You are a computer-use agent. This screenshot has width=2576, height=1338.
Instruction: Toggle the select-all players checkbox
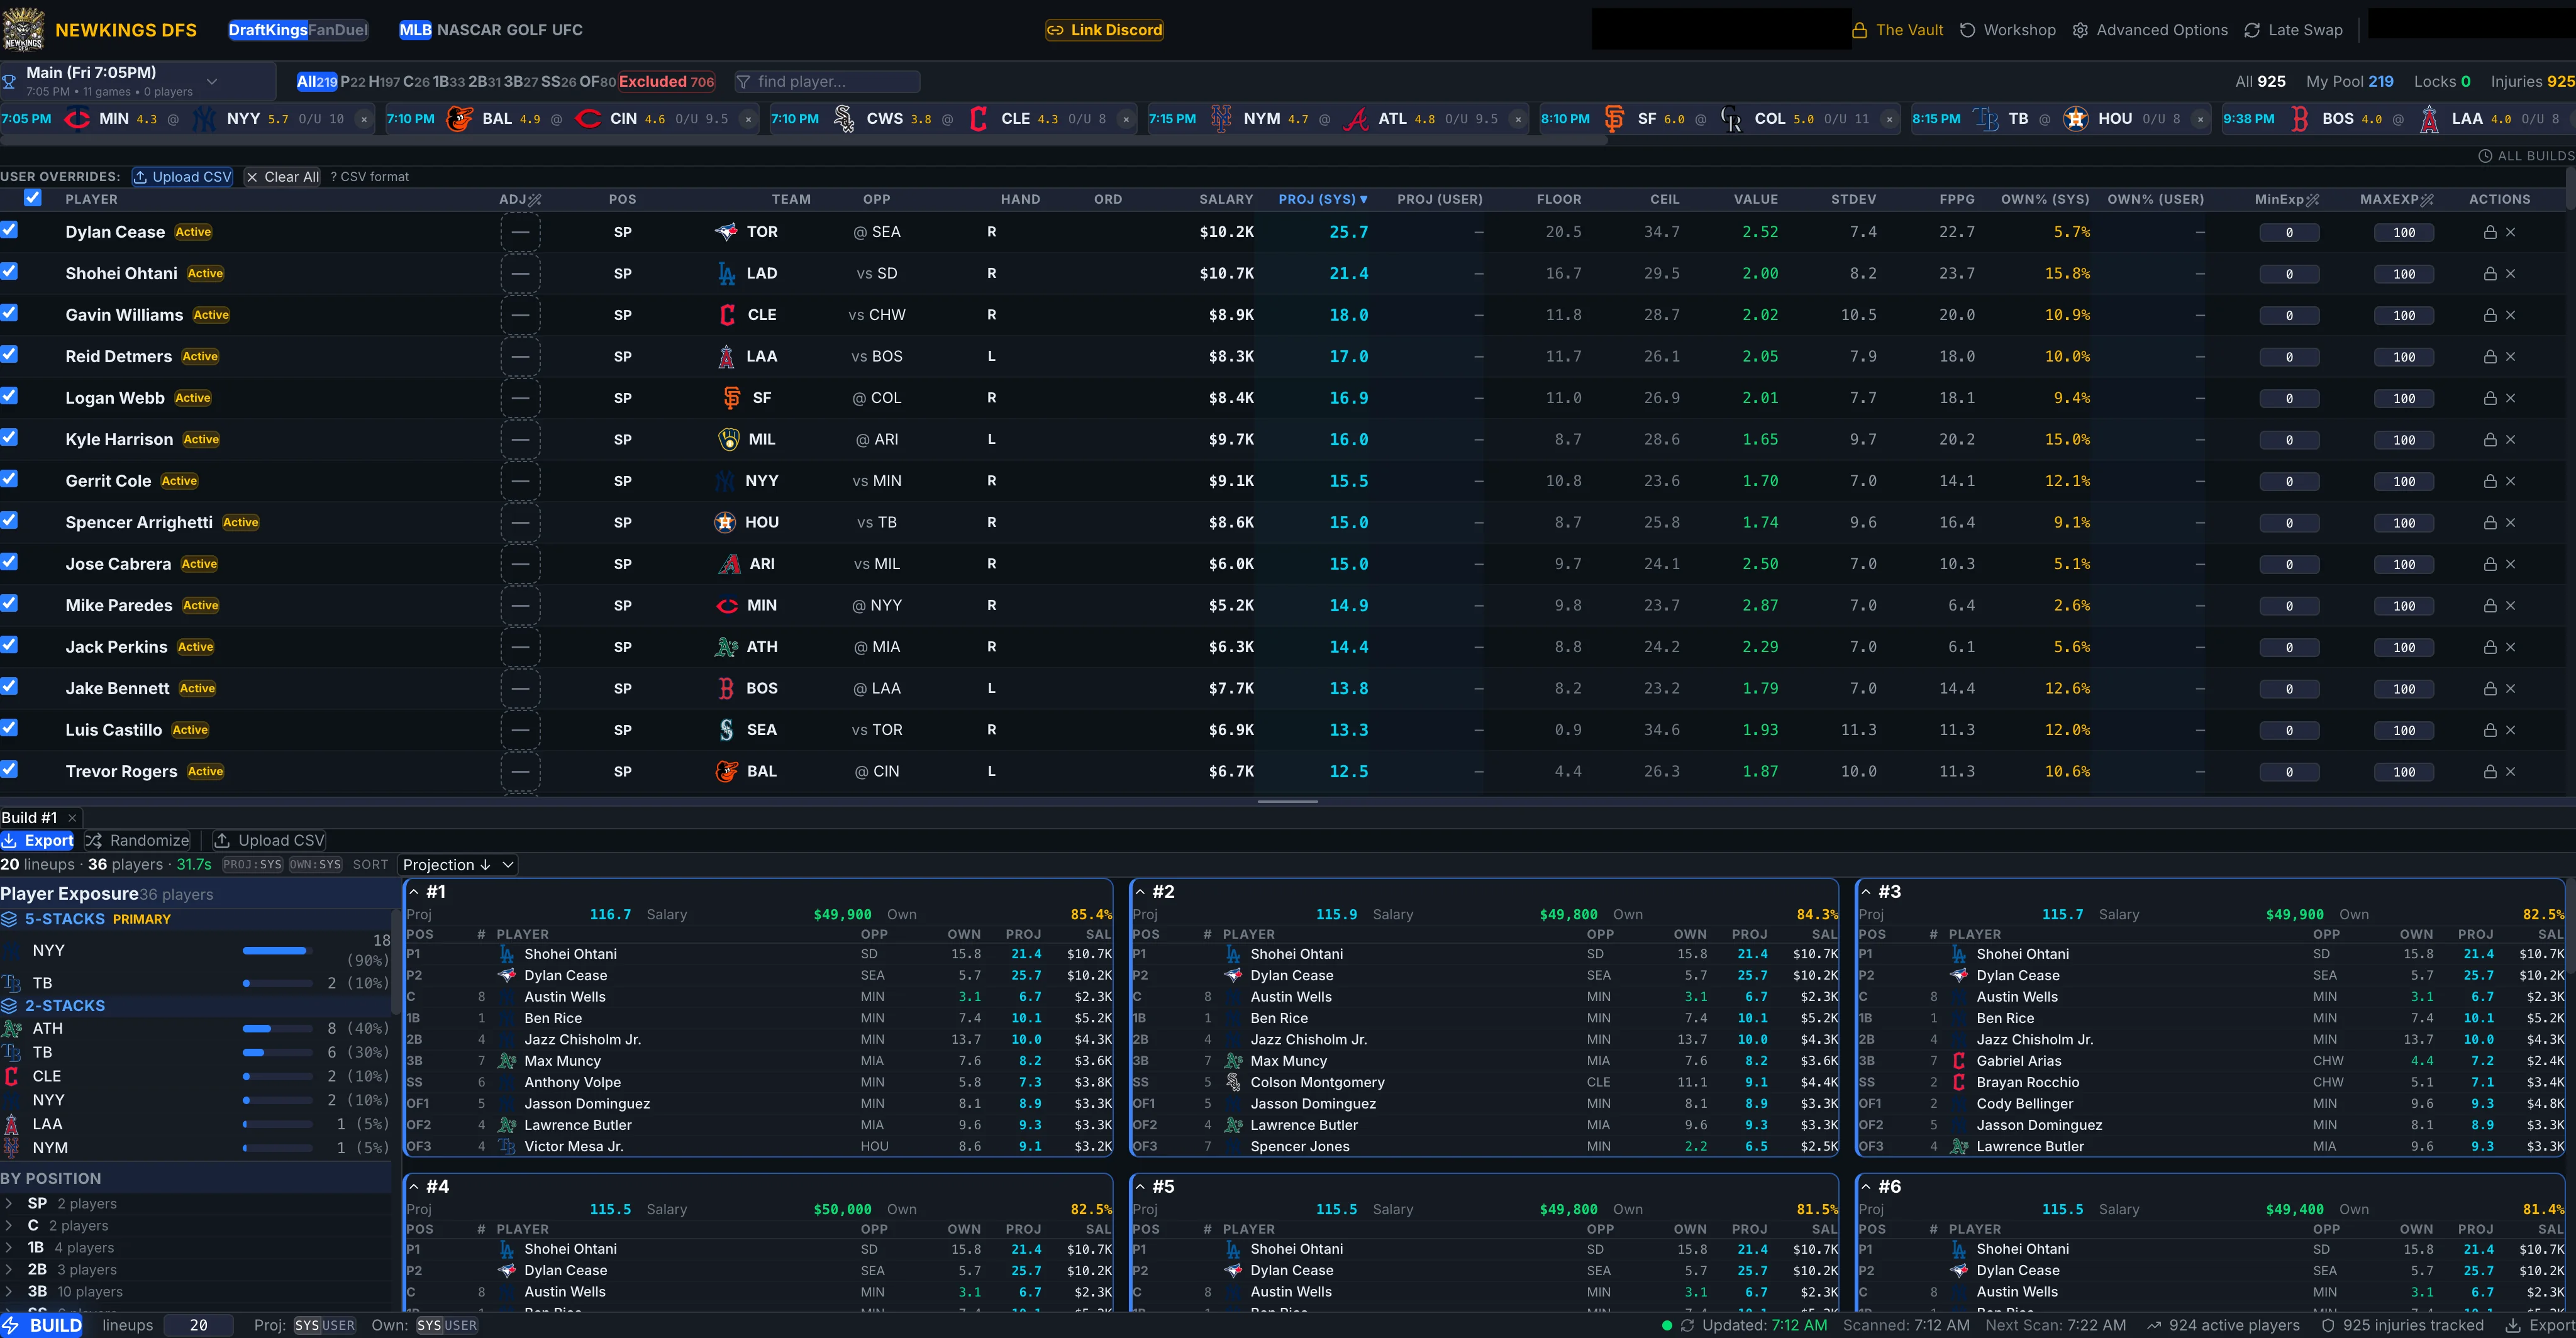pyautogui.click(x=33, y=198)
